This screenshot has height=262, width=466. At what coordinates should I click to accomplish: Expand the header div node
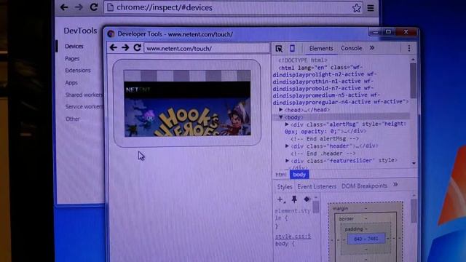(x=287, y=146)
